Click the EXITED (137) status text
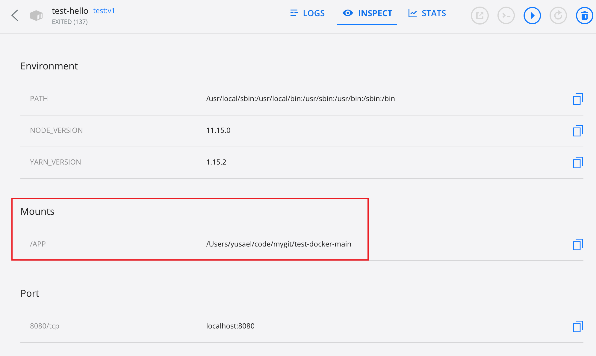The height and width of the screenshot is (356, 596). (x=70, y=22)
